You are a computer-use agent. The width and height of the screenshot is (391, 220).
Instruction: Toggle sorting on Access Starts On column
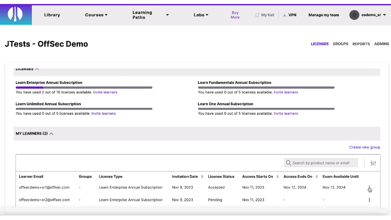point(277,177)
